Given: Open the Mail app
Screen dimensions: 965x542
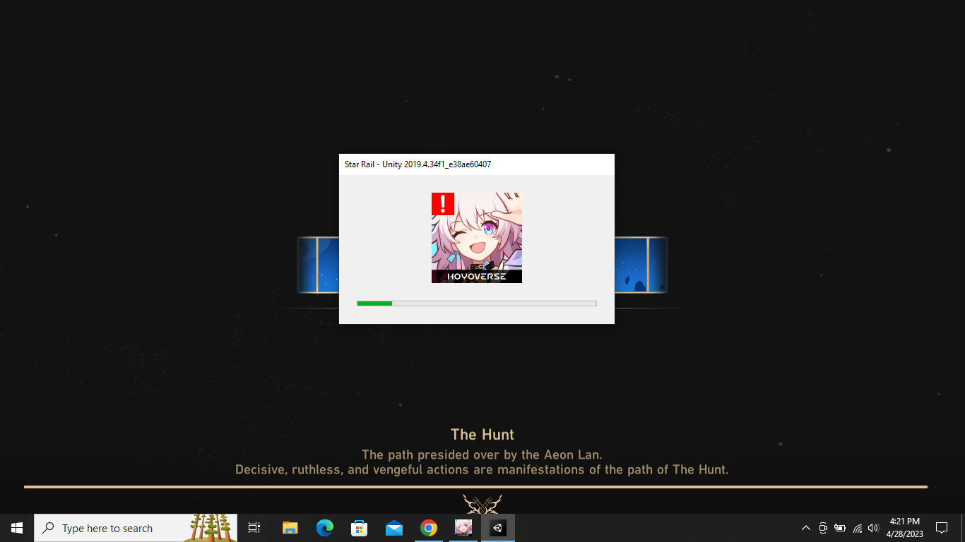Looking at the screenshot, I should [393, 527].
